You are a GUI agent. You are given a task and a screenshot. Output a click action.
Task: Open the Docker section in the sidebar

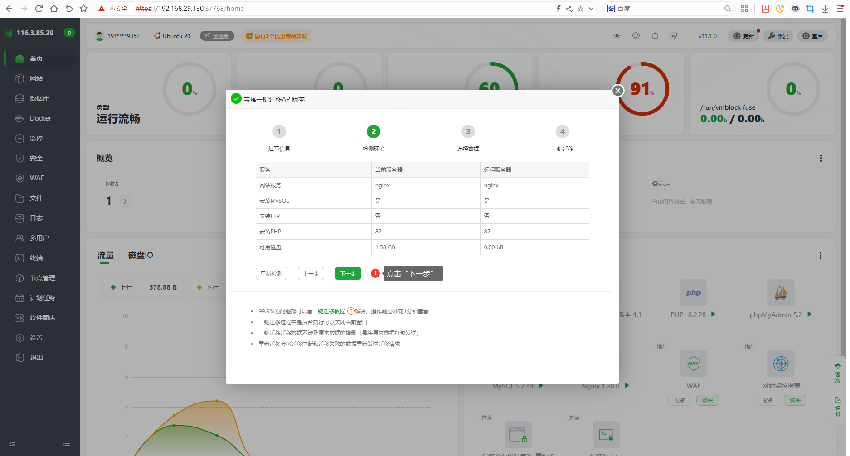(40, 118)
